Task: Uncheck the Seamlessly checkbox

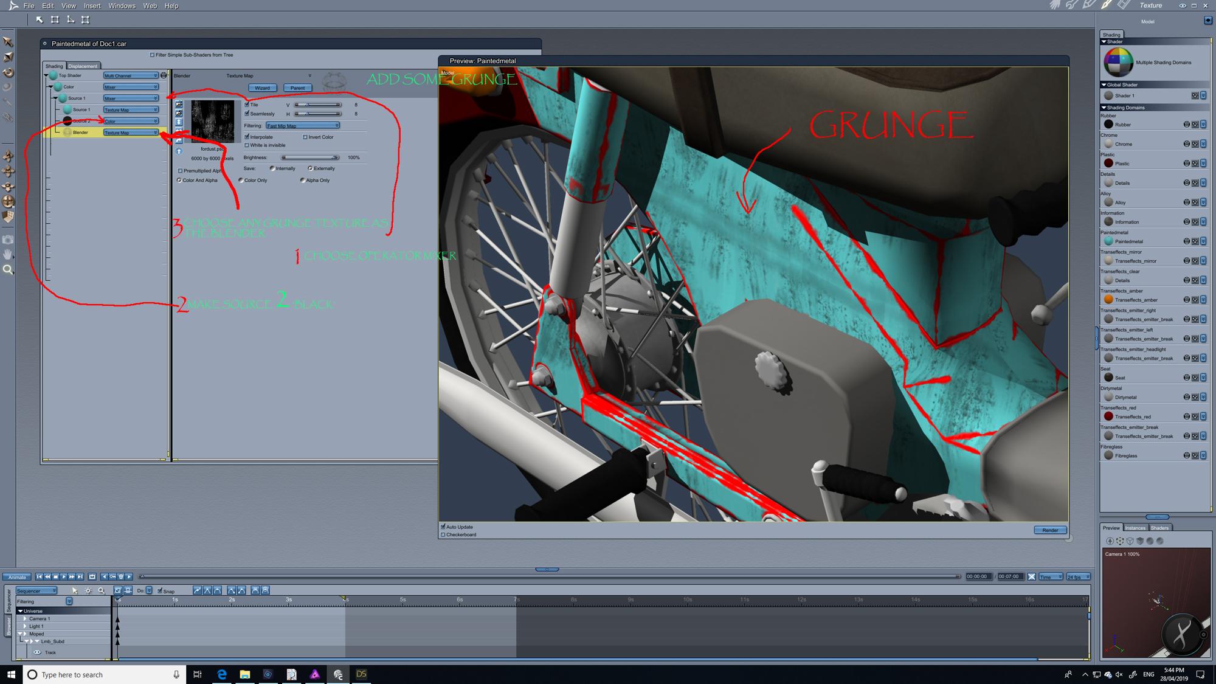Action: (x=247, y=114)
